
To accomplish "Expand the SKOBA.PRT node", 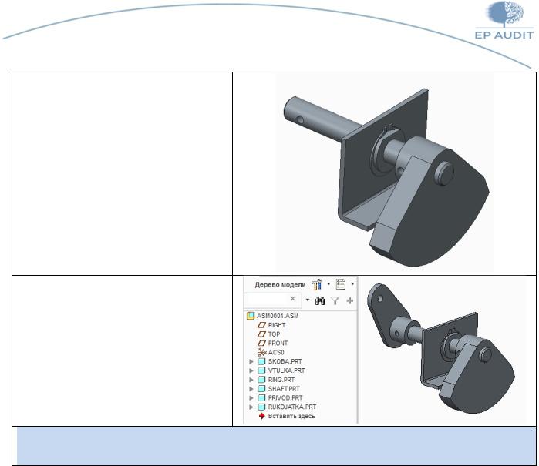I will pyautogui.click(x=251, y=361).
